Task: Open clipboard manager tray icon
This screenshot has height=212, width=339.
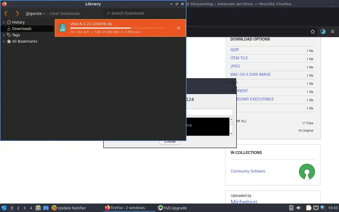Action: tap(309, 208)
